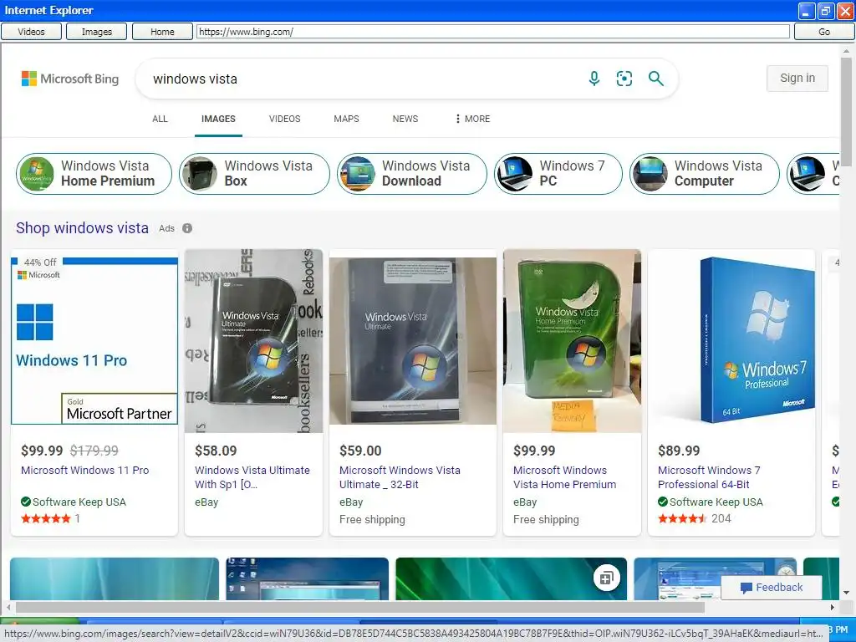Click the vertical scrollbar thumb

point(846,111)
